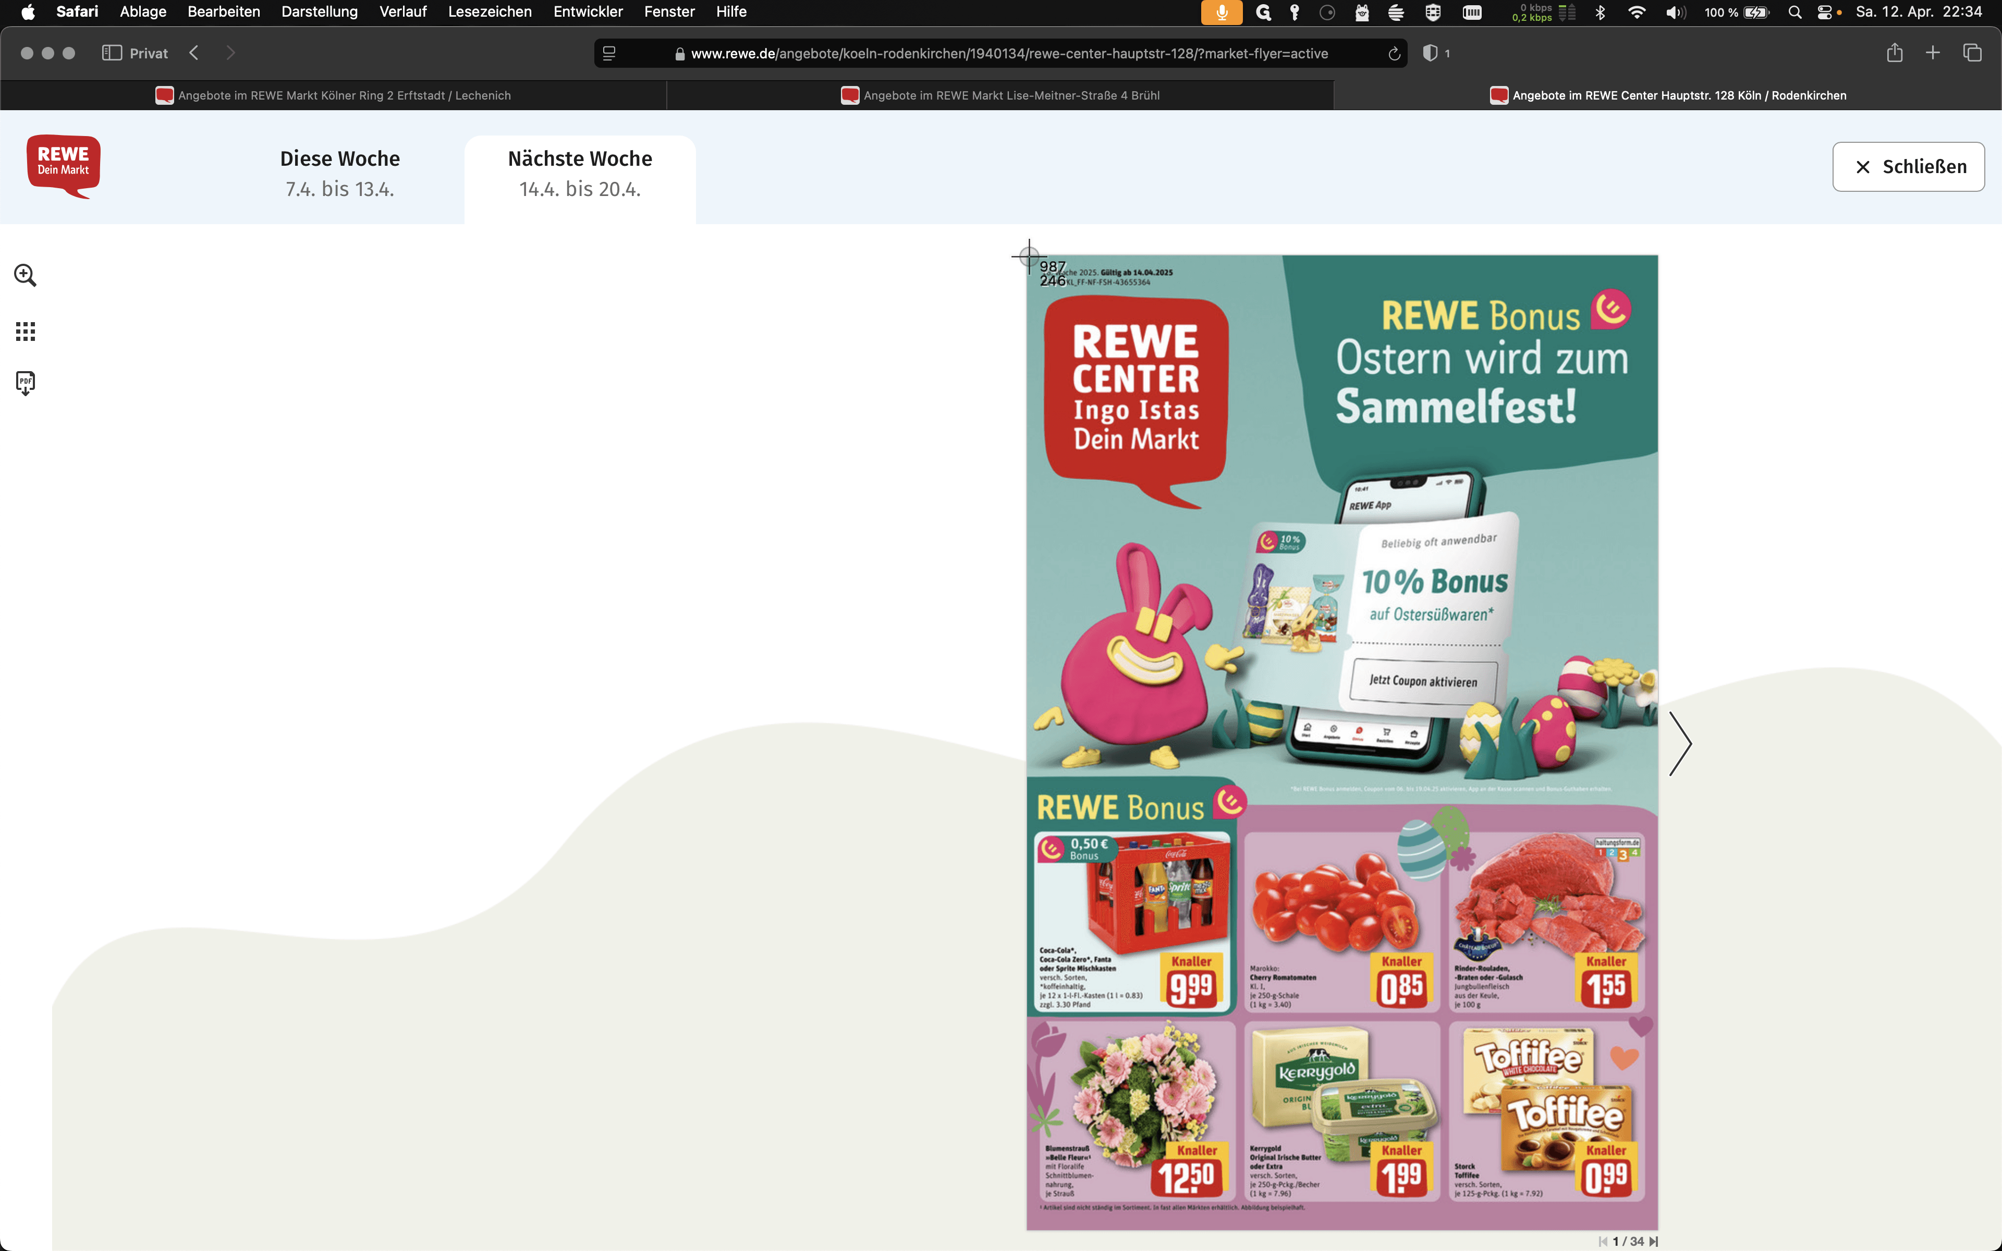Open Spotlight search icon
This screenshot has width=2002, height=1251.
1795,11
